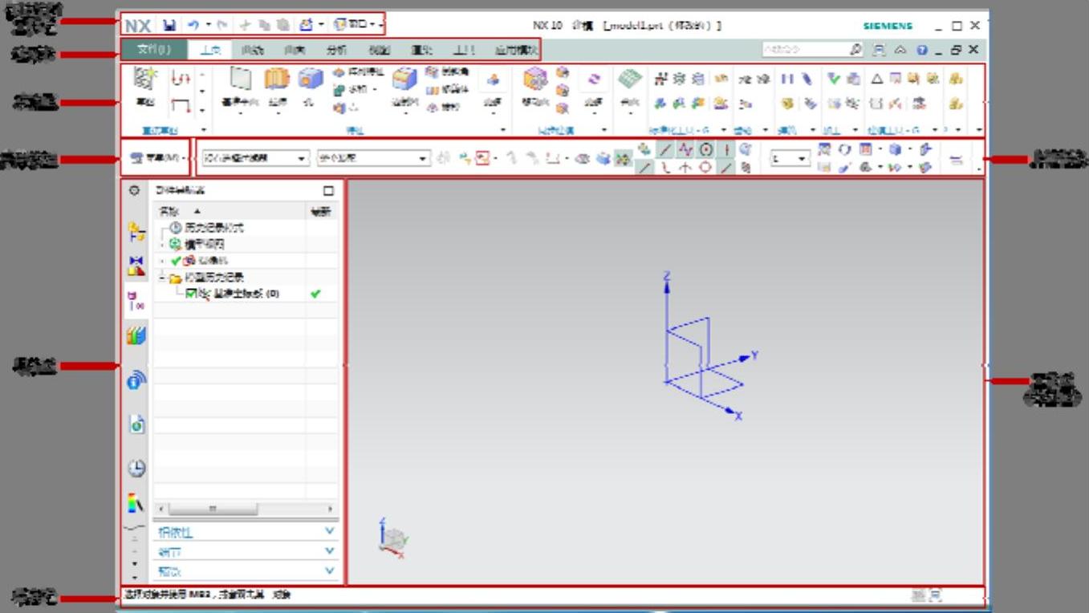Open the Constraint Navigator in resource bar
The width and height of the screenshot is (1089, 613).
click(136, 267)
